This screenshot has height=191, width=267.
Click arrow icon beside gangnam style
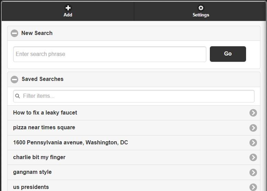253,172
